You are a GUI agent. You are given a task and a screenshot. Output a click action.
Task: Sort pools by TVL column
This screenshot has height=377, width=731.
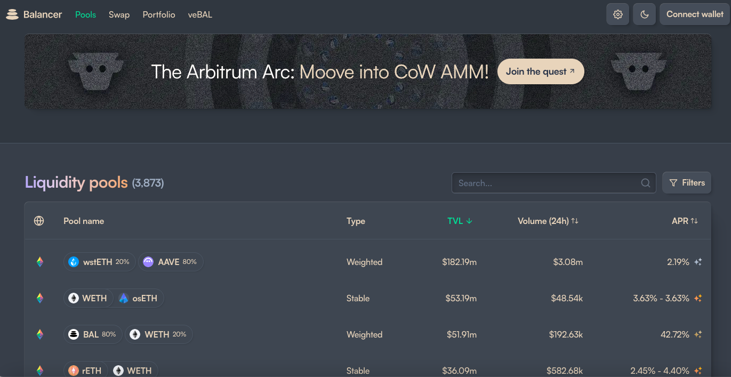(460, 221)
